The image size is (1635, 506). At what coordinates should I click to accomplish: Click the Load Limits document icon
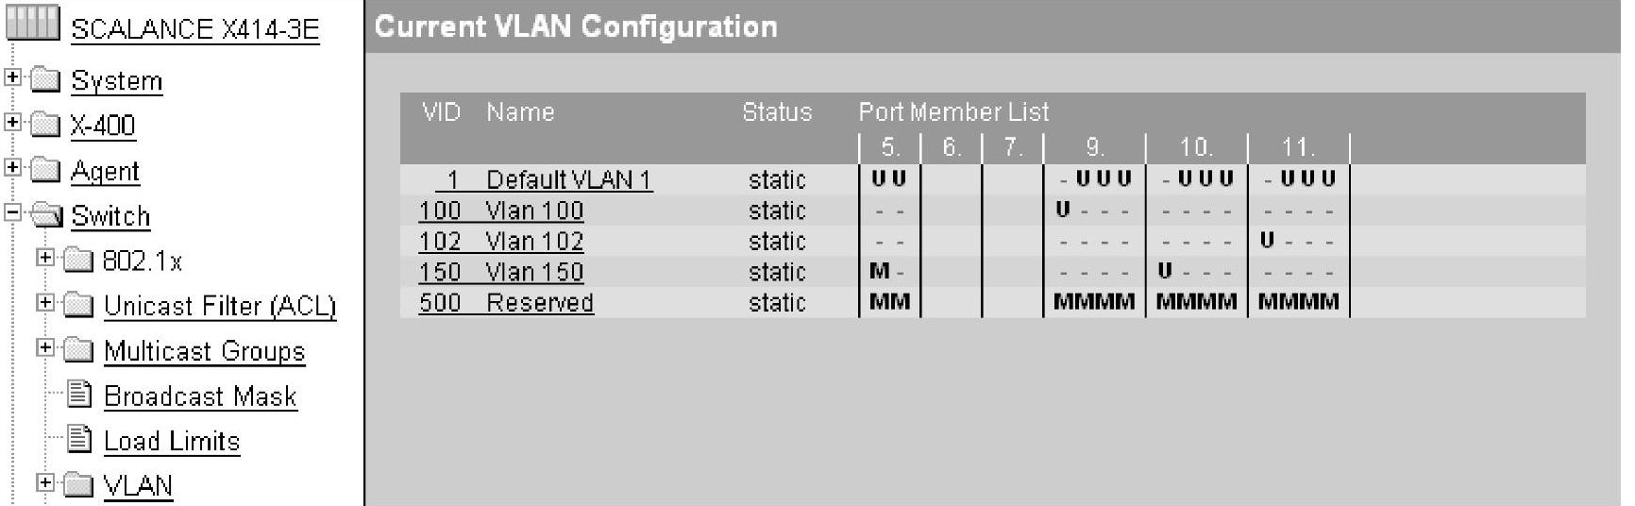[81, 440]
